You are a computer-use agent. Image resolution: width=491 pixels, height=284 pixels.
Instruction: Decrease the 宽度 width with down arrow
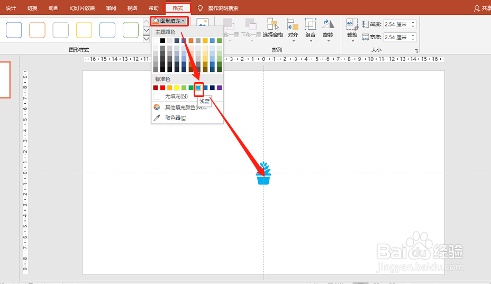(413, 39)
